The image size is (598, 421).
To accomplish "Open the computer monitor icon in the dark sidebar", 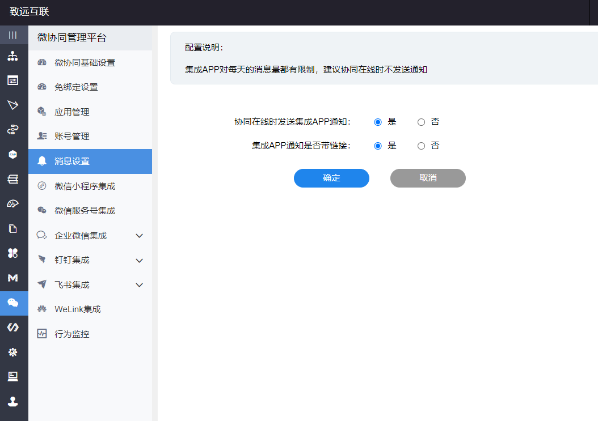I will [x=13, y=376].
